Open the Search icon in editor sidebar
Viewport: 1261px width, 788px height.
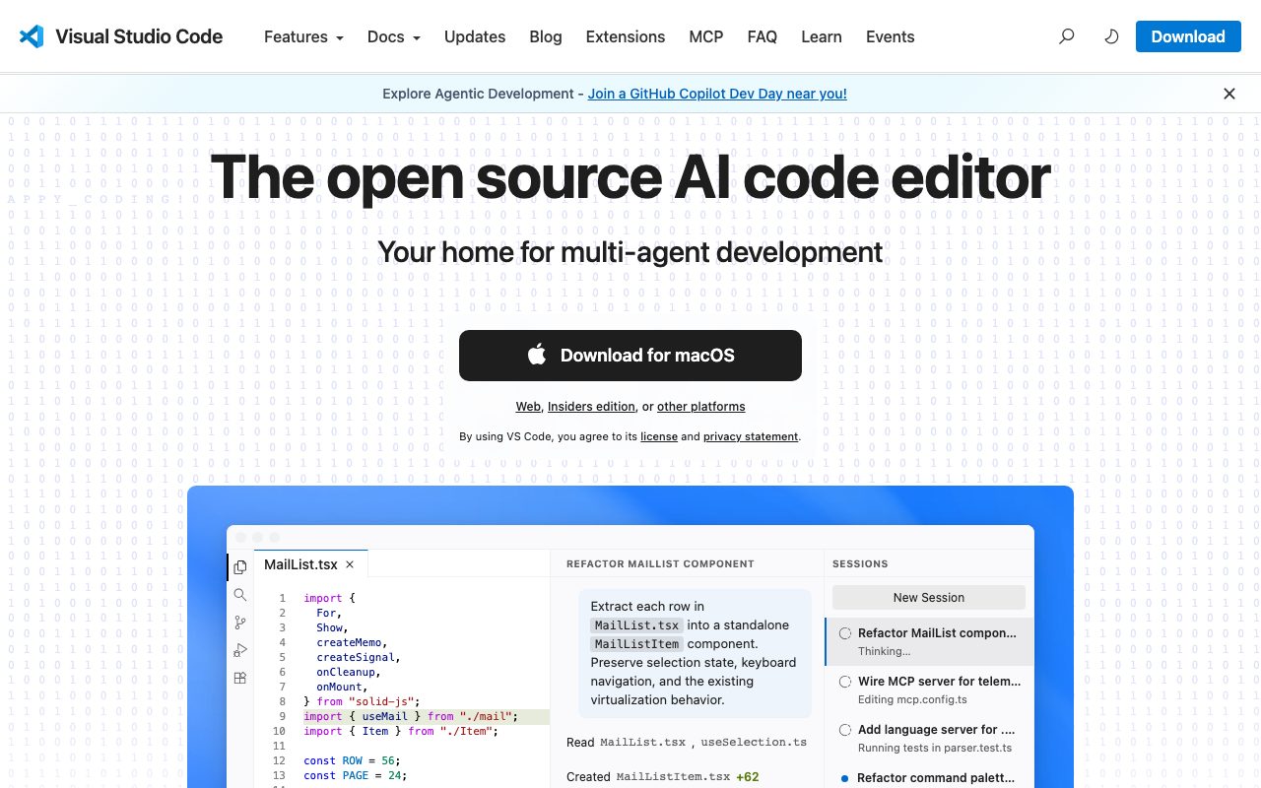click(x=239, y=595)
